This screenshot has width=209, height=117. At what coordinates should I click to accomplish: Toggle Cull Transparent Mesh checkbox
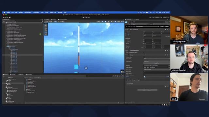tap(144, 53)
